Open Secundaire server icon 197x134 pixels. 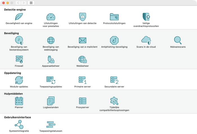point(114,80)
